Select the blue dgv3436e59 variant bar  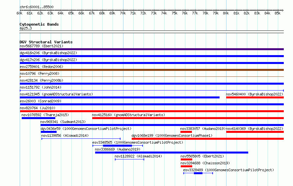pos(49,132)
